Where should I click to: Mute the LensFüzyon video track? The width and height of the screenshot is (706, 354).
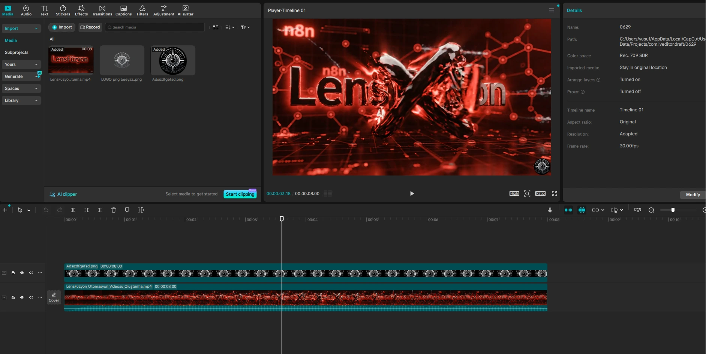(31, 297)
